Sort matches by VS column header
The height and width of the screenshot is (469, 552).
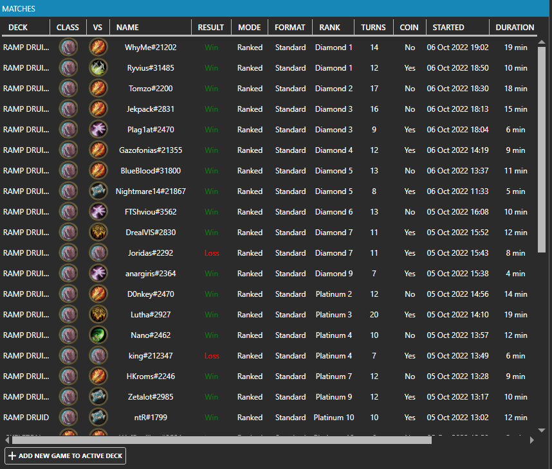pyautogui.click(x=98, y=28)
